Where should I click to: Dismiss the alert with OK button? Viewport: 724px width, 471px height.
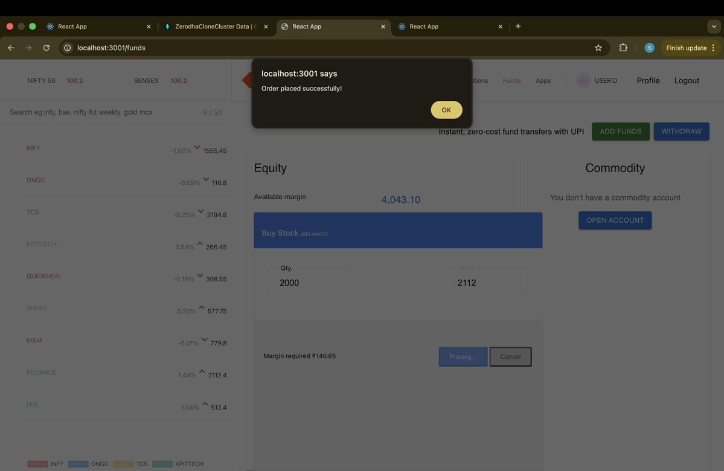click(446, 110)
